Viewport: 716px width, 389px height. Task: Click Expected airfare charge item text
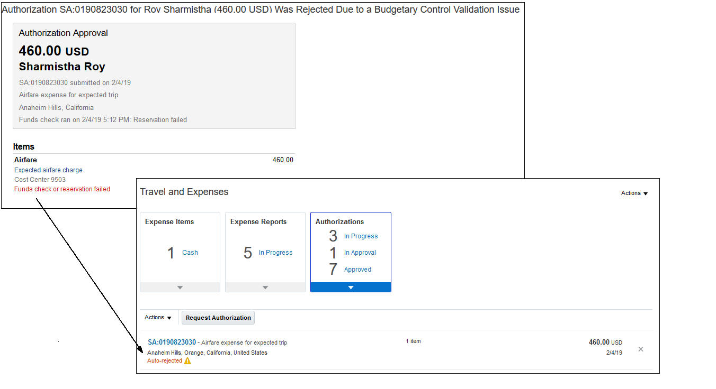48,170
